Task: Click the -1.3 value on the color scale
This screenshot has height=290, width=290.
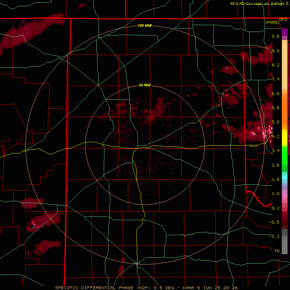Action: (274, 237)
